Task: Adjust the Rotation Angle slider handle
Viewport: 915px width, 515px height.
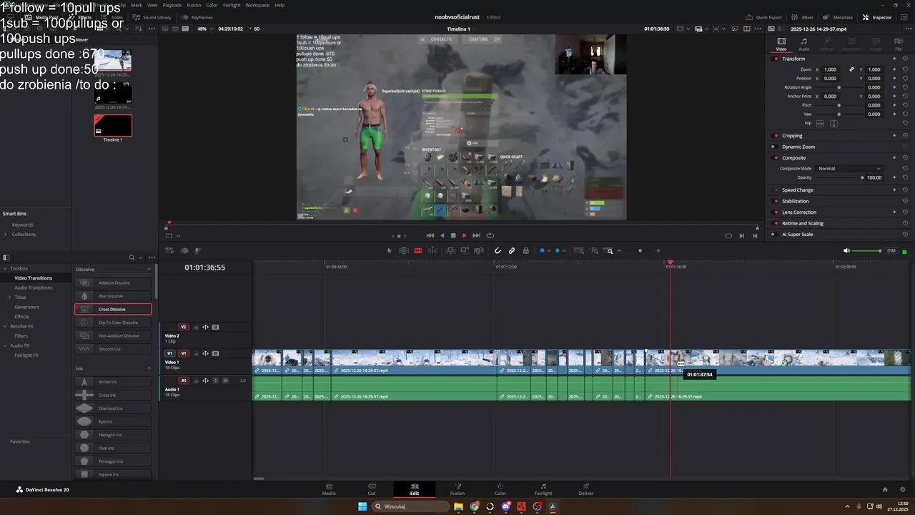Action: 839,87
